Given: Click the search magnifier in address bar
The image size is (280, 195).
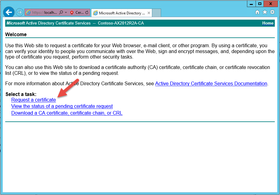Looking at the screenshot, I should pyautogui.click(x=61, y=12).
